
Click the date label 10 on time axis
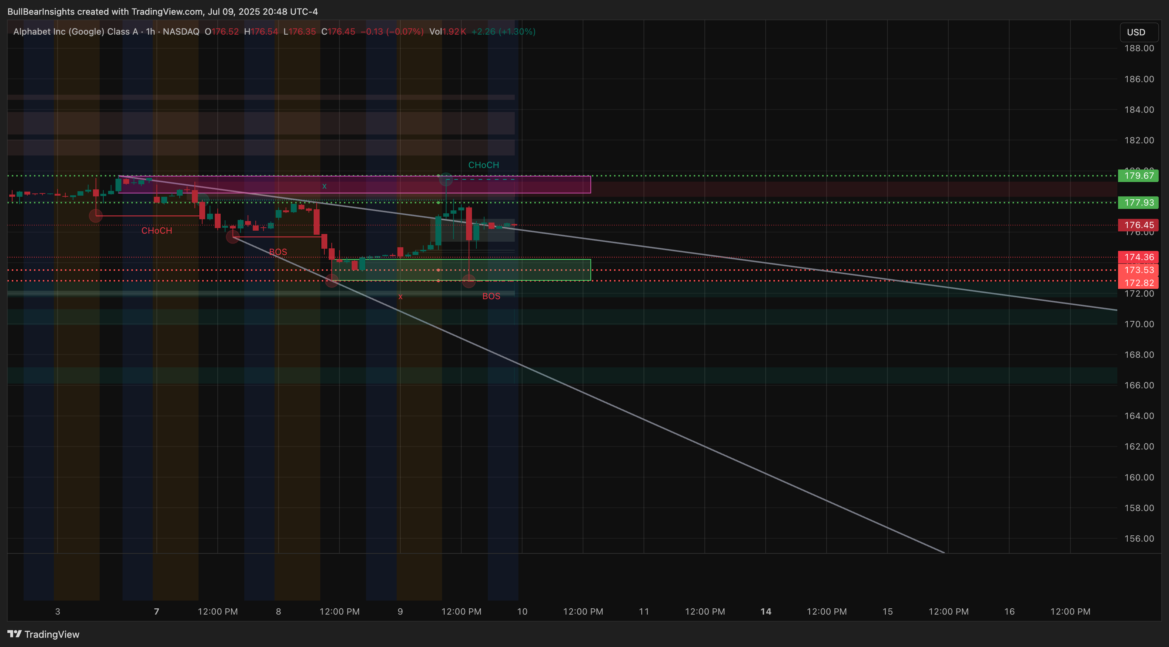coord(523,612)
